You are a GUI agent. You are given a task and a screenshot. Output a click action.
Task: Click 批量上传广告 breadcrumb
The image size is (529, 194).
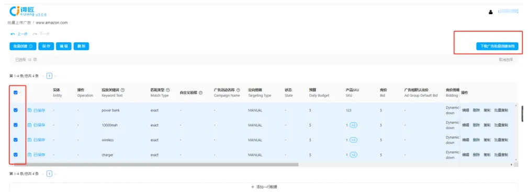click(19, 22)
